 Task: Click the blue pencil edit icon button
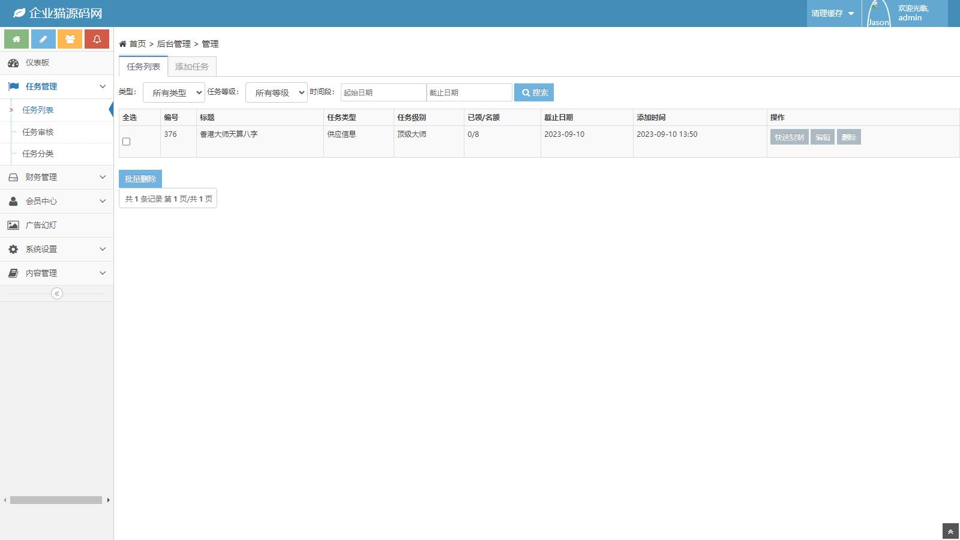pyautogui.click(x=43, y=39)
